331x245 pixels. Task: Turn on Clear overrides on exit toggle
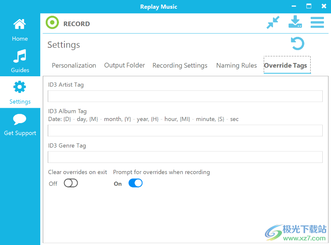point(71,183)
